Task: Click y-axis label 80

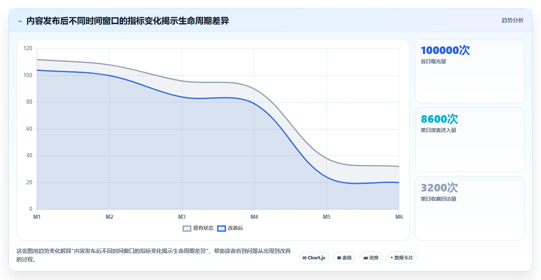Action: tap(29, 102)
